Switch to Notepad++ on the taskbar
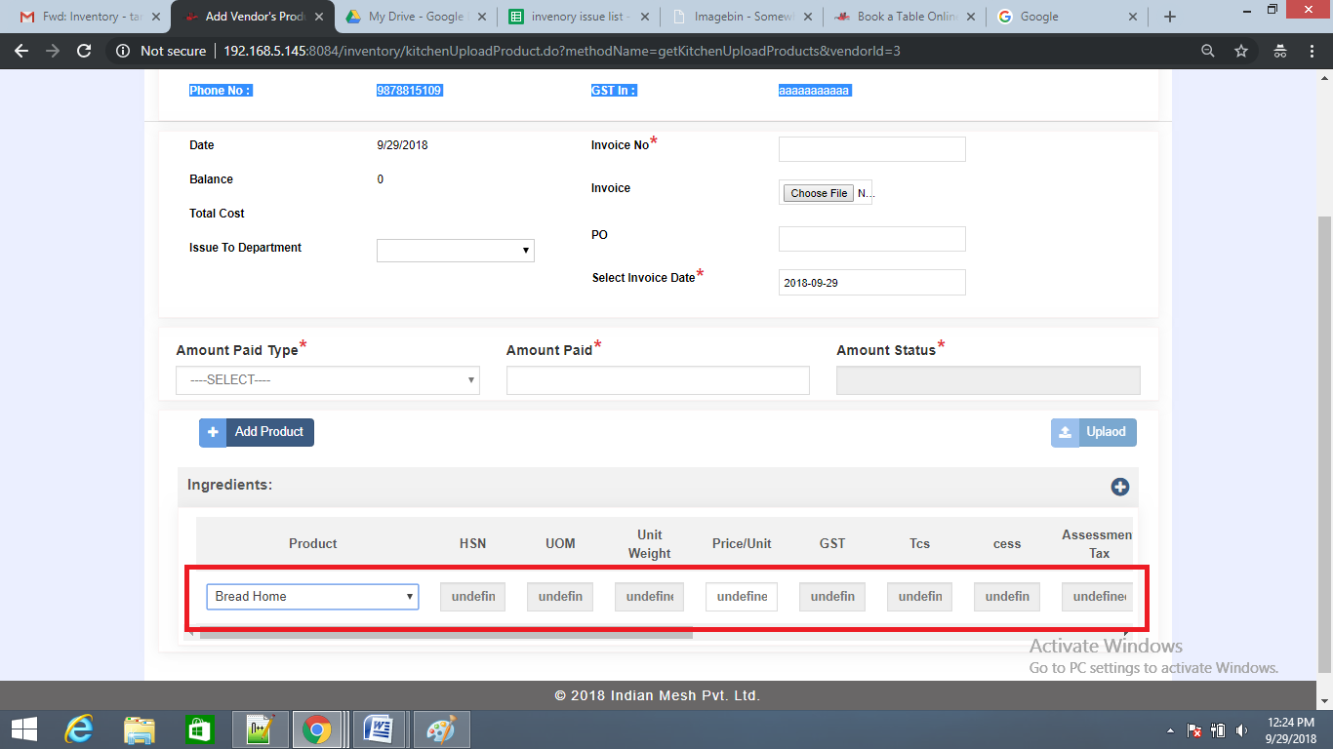 (259, 729)
